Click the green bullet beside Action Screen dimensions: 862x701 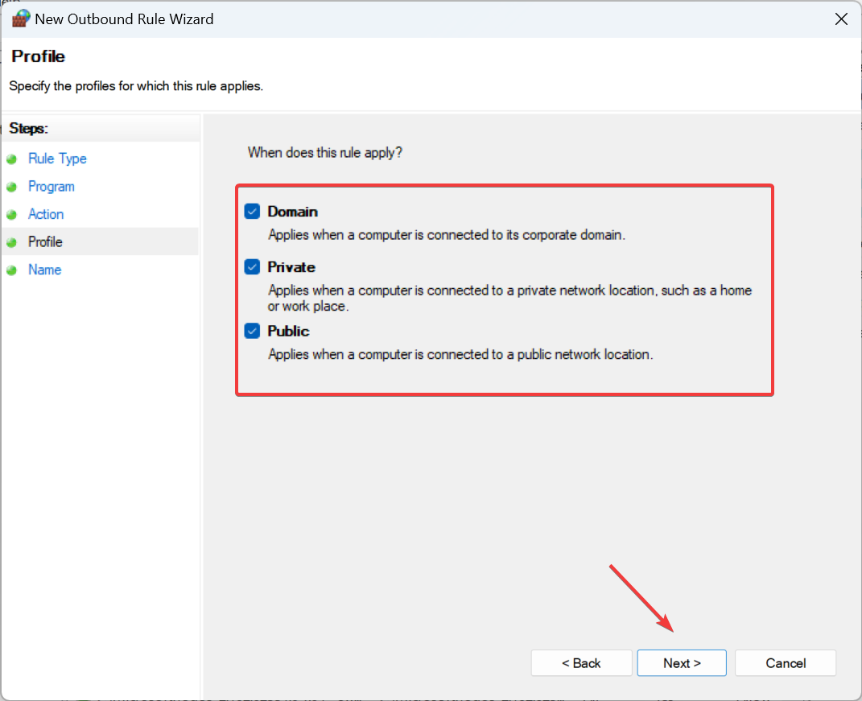pos(11,215)
